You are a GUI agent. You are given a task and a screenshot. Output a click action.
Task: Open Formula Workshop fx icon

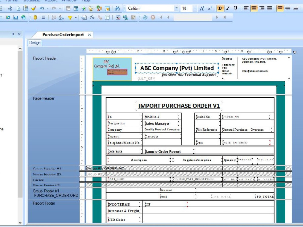coord(92,17)
